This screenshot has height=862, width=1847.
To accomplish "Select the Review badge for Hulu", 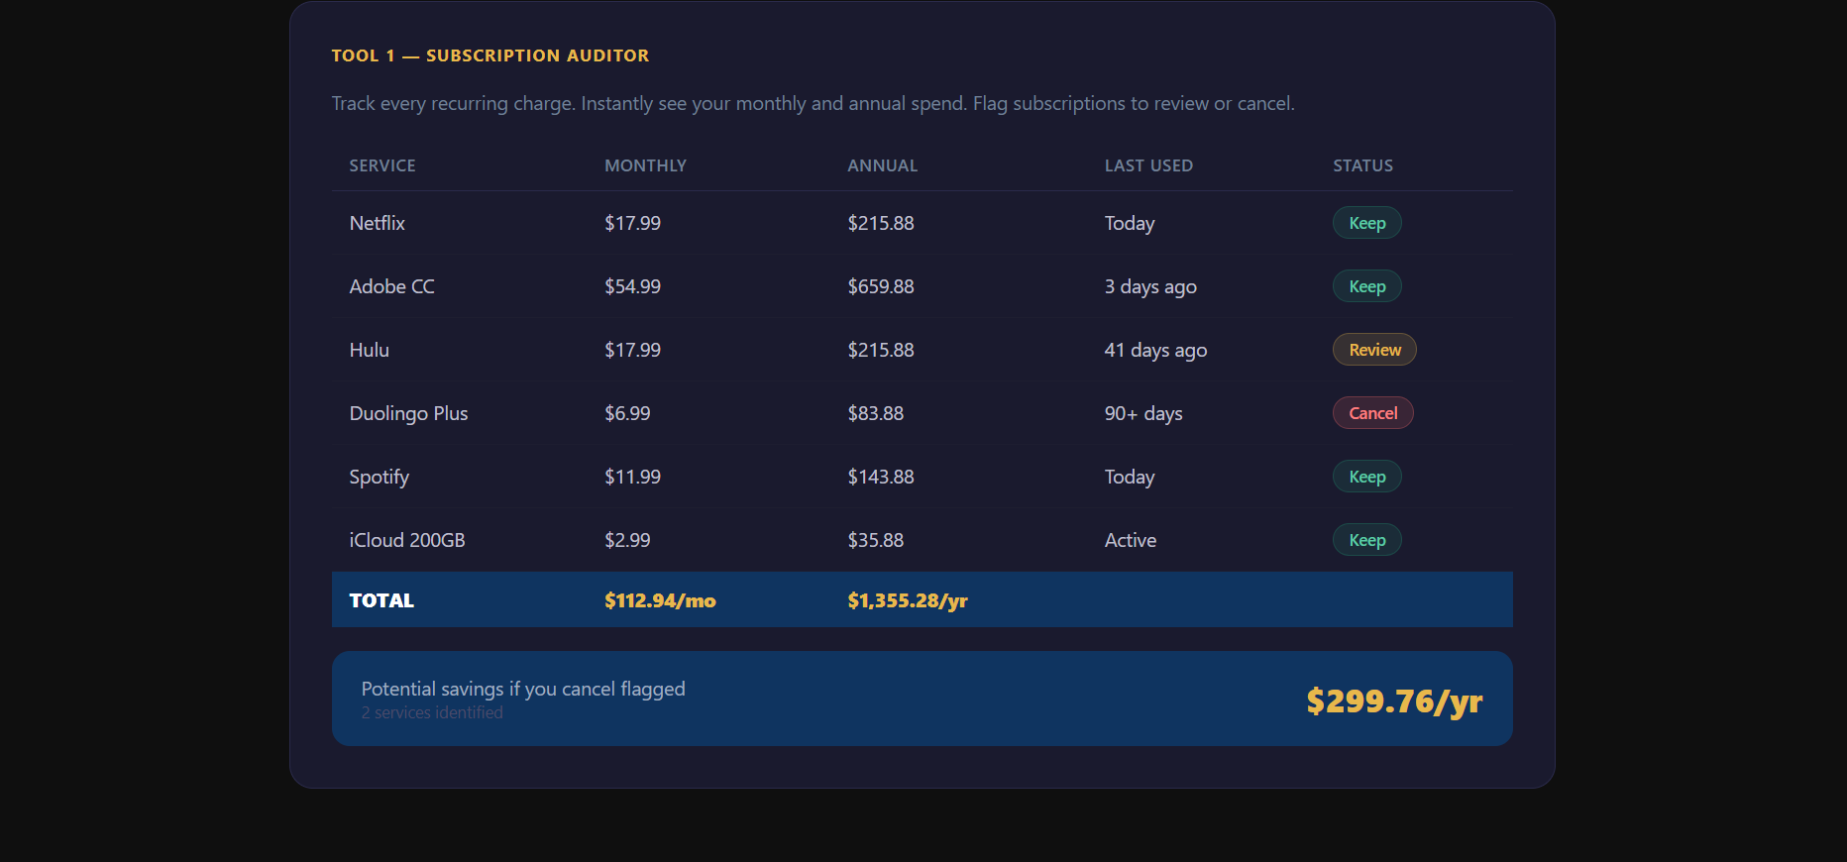I will click(x=1374, y=350).
